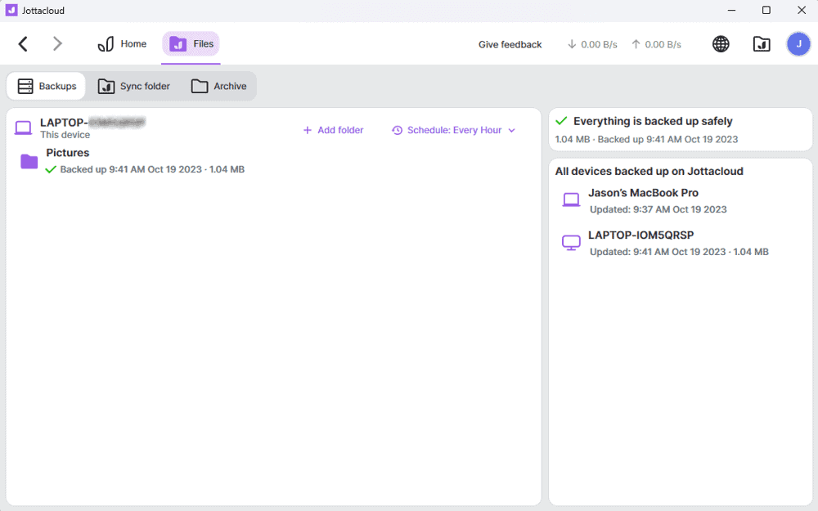
Task: Click the upload speed indicator
Action: click(656, 44)
